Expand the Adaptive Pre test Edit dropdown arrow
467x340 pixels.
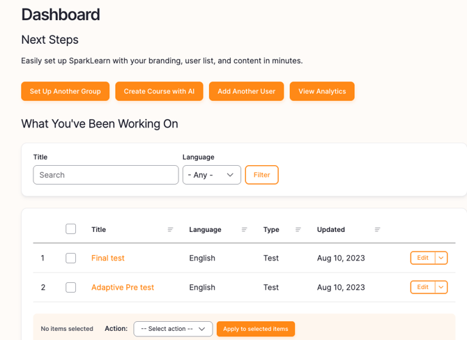pos(441,287)
